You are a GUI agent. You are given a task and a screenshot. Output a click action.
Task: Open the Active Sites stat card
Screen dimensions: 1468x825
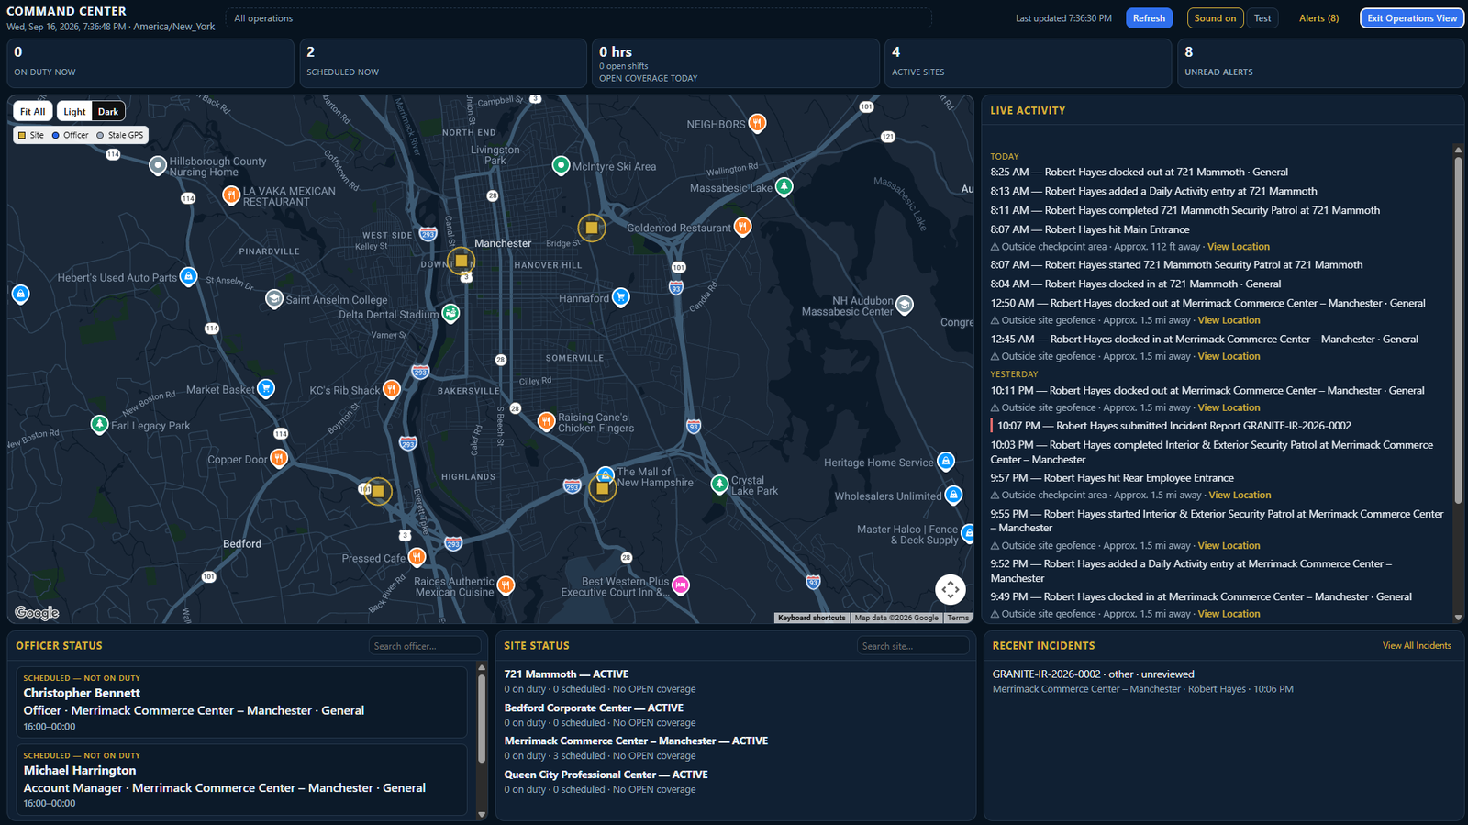pyautogui.click(x=1029, y=63)
